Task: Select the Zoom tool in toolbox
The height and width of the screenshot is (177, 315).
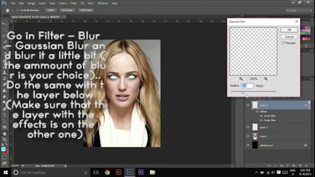Action: point(4,140)
